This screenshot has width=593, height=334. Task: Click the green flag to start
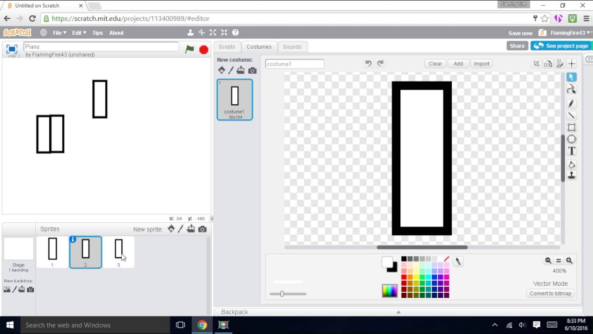tap(189, 49)
